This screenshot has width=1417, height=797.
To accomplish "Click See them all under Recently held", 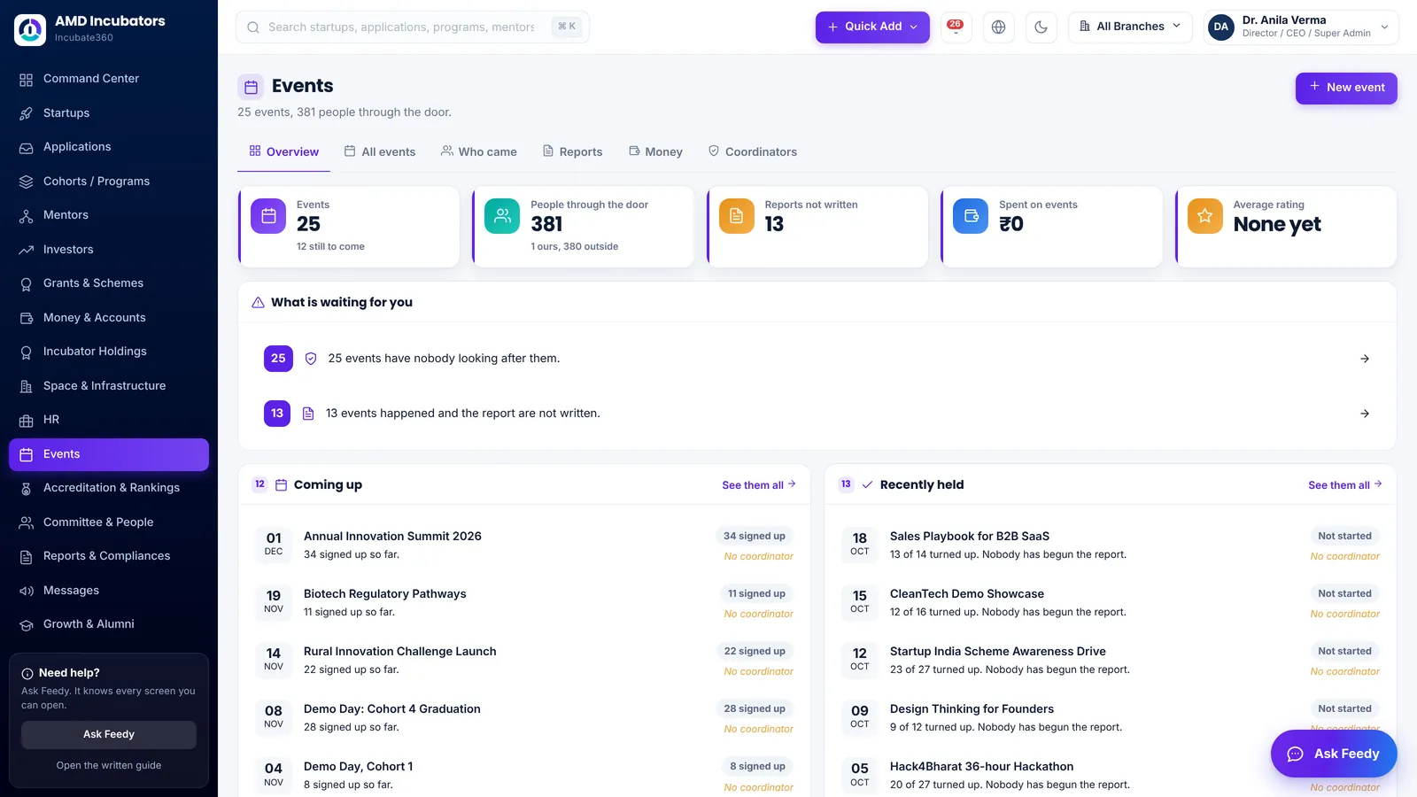I will [x=1345, y=485].
